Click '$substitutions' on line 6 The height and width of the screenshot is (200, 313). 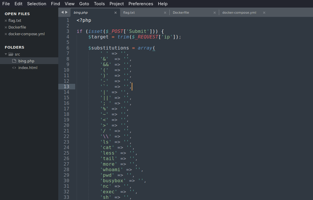coord(109,48)
